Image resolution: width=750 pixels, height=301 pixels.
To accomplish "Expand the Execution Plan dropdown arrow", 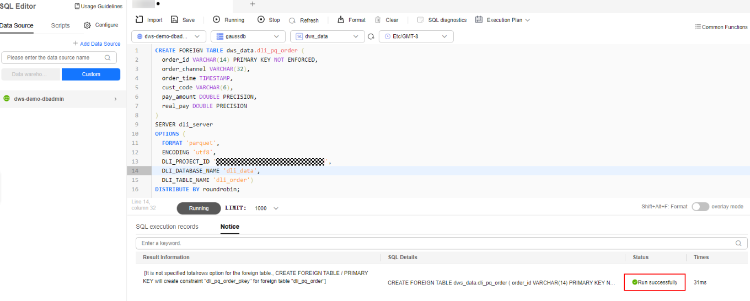I will 528,20.
